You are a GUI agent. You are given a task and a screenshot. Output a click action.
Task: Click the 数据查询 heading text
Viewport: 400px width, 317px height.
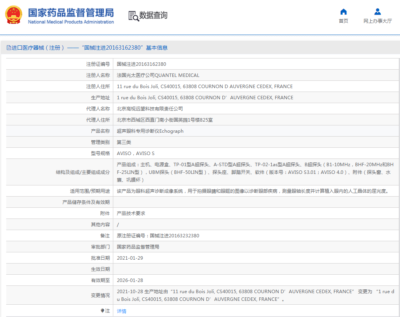(153, 15)
